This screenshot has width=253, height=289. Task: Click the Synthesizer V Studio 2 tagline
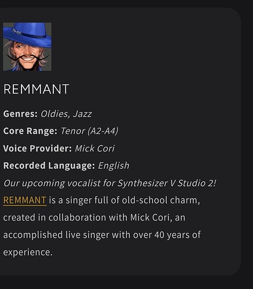click(110, 183)
